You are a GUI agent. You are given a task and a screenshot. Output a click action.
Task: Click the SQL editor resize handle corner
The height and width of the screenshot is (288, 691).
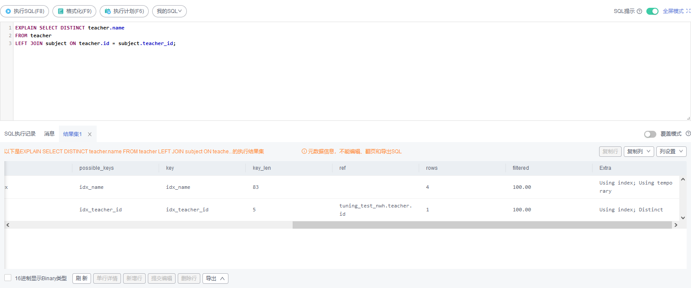click(x=688, y=118)
